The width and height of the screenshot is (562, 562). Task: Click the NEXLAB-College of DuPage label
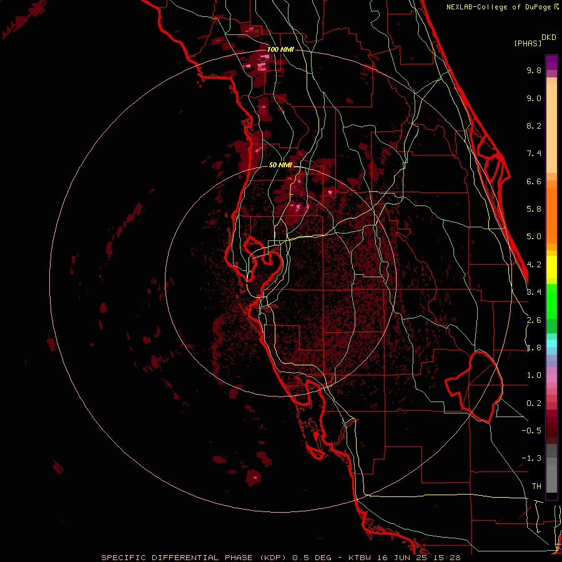[499, 7]
